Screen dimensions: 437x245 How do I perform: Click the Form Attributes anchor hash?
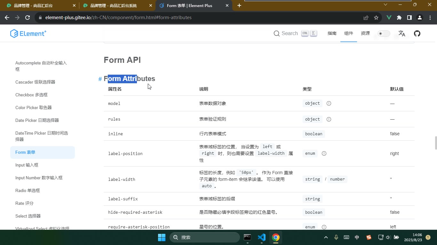100,79
